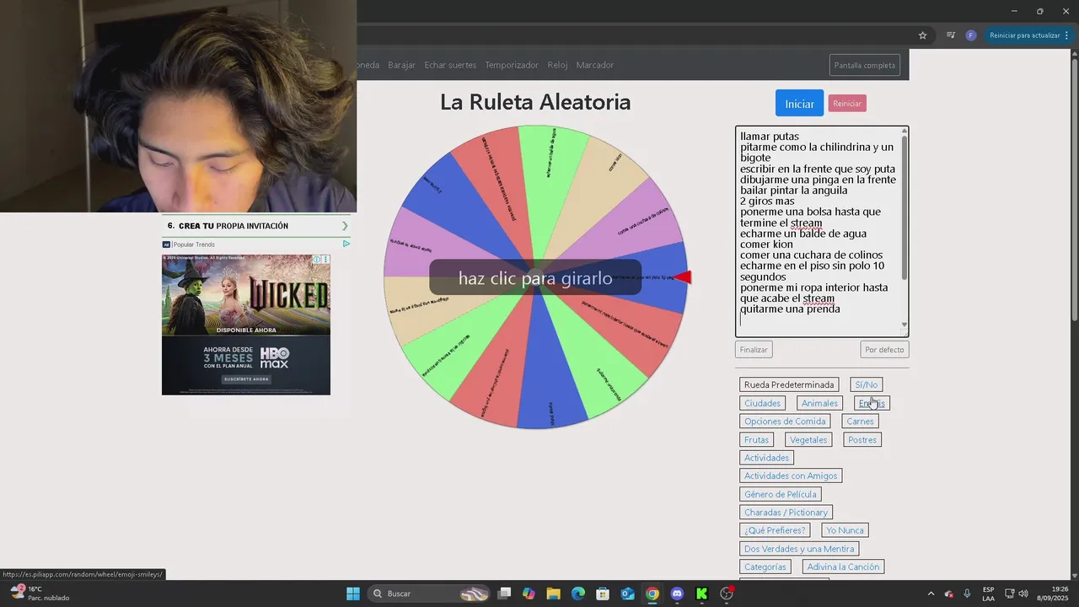Open Kick app from the taskbar
This screenshot has width=1079, height=607.
(x=701, y=594)
